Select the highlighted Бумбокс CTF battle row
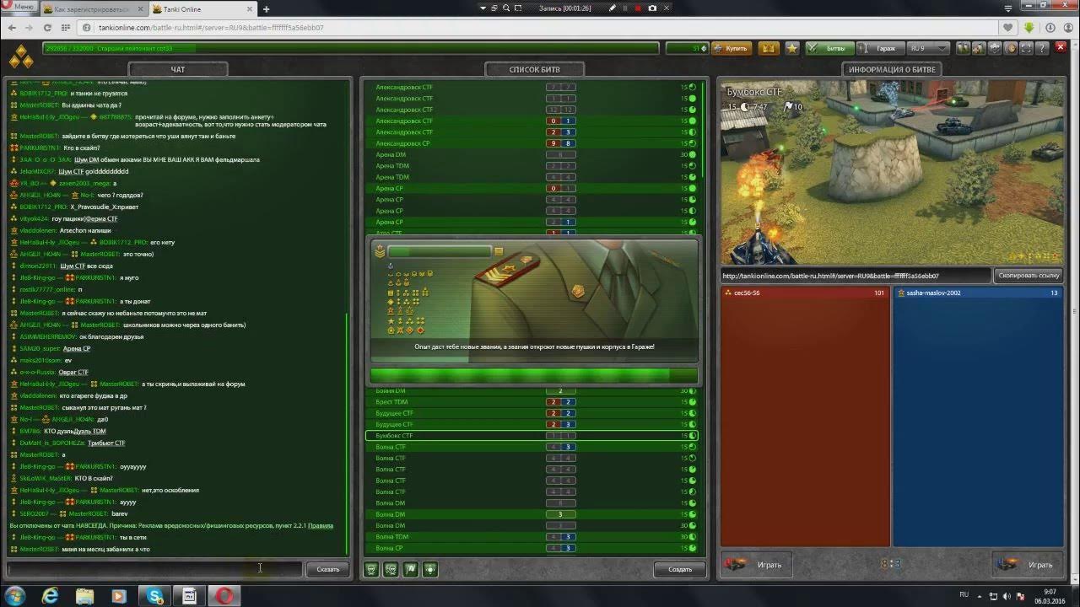The width and height of the screenshot is (1080, 607). pos(532,436)
